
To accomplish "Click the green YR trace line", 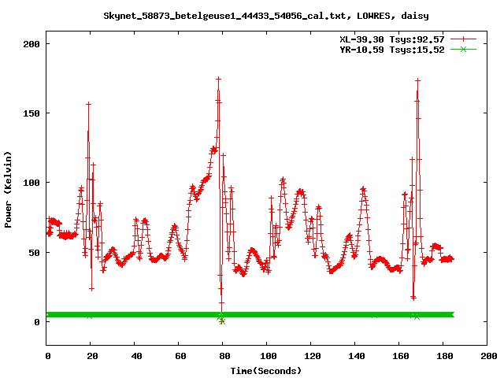I will pyautogui.click(x=250, y=314).
